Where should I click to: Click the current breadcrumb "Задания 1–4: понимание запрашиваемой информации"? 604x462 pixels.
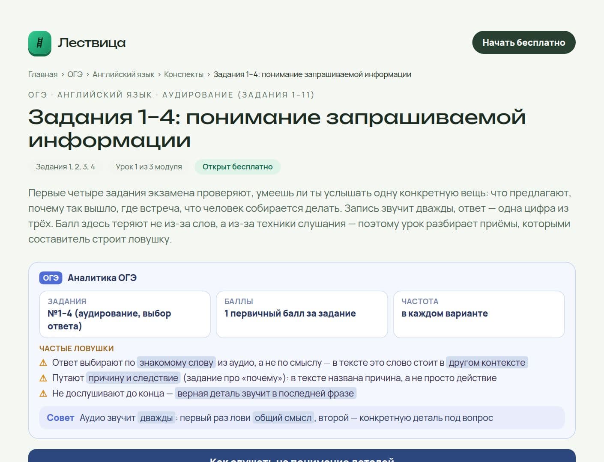[x=312, y=74]
